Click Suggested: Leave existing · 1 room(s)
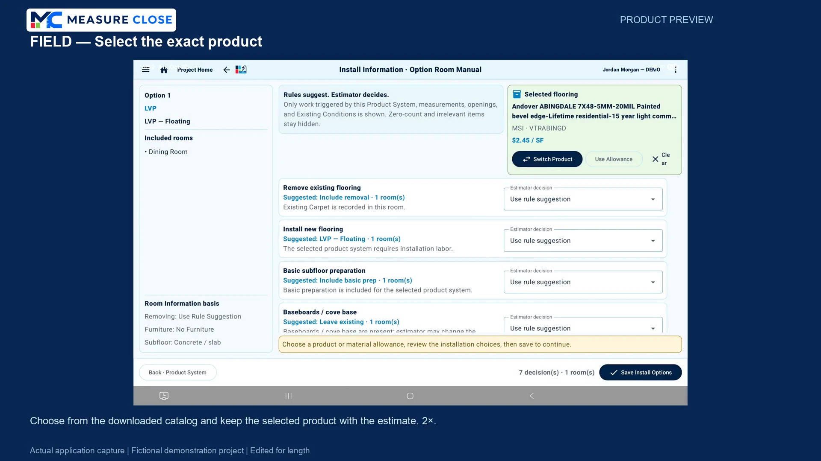This screenshot has width=821, height=461. (341, 322)
